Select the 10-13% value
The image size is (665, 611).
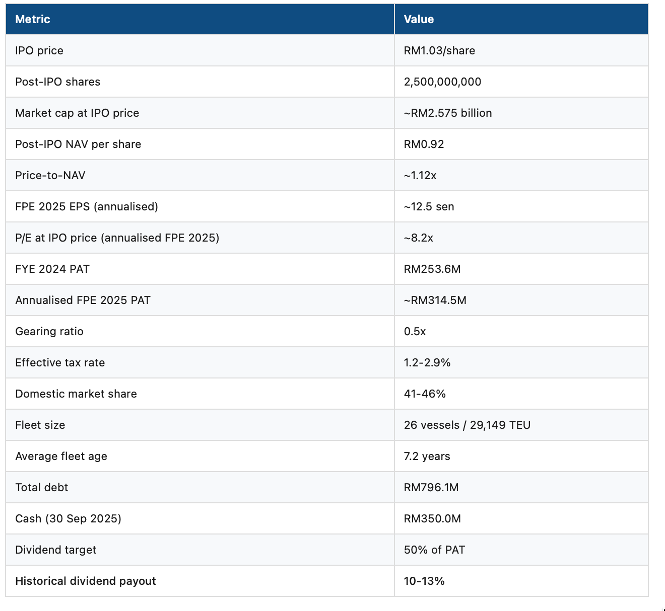point(424,581)
